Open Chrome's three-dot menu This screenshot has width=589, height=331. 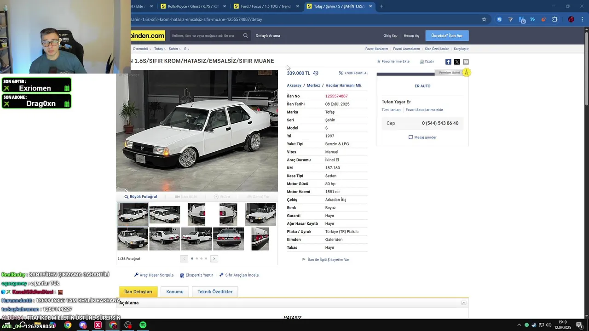tap(582, 19)
